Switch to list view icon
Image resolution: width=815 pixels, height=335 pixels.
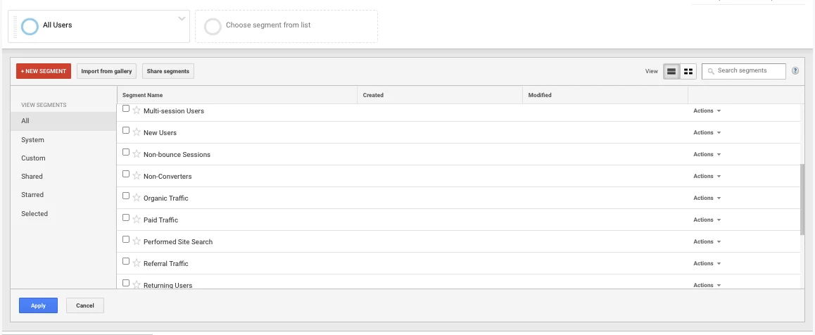(671, 71)
